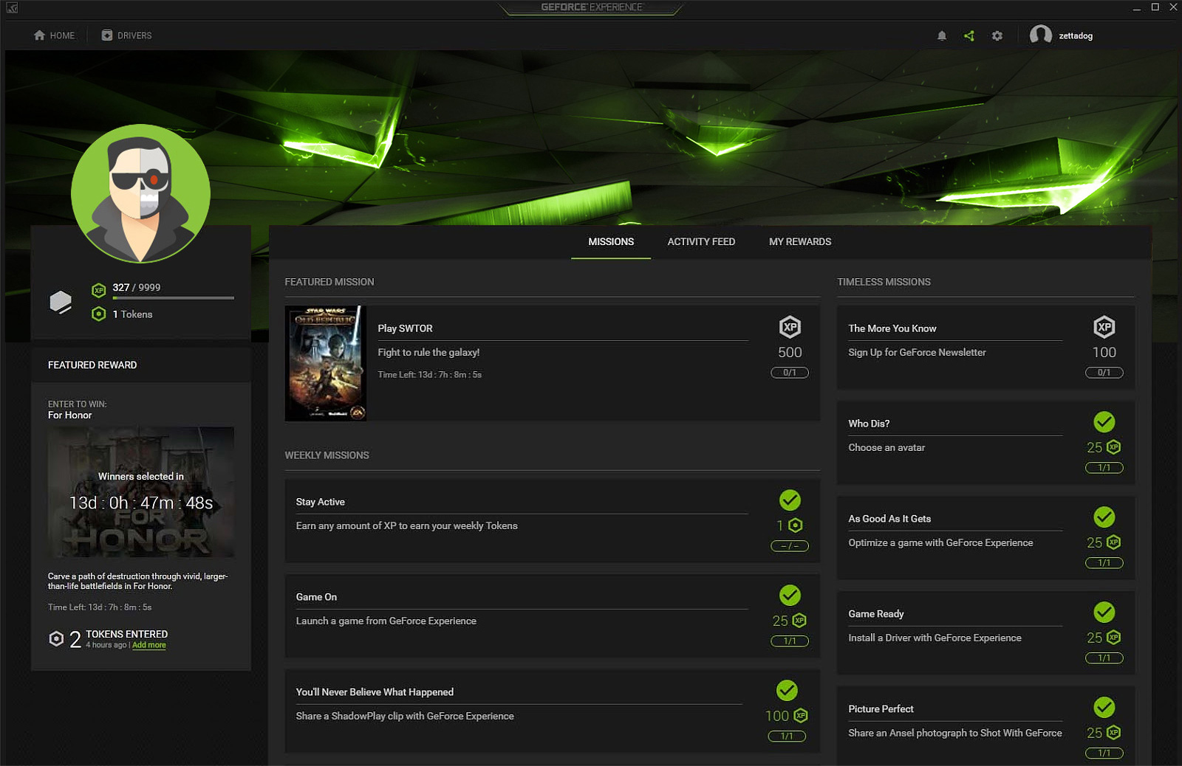The width and height of the screenshot is (1182, 766).
Task: Click the share icon in top bar
Action: coord(969,35)
